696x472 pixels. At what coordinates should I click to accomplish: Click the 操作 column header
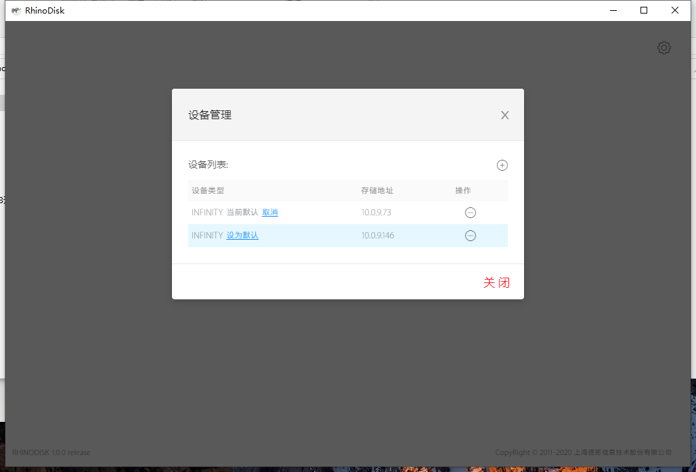[463, 191]
